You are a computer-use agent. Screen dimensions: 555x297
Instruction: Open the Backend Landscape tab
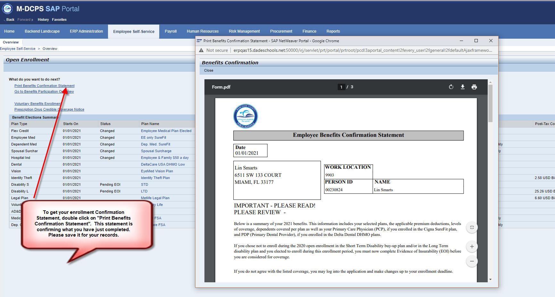[42, 31]
